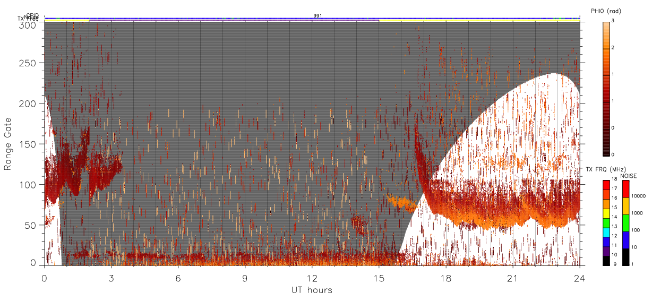The width and height of the screenshot is (652, 301).
Task: Select the cyan 12–13 MHz TX FRQ swatch
Action: (x=605, y=233)
